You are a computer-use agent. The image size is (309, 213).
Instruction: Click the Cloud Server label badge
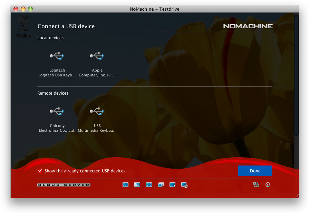(64, 185)
